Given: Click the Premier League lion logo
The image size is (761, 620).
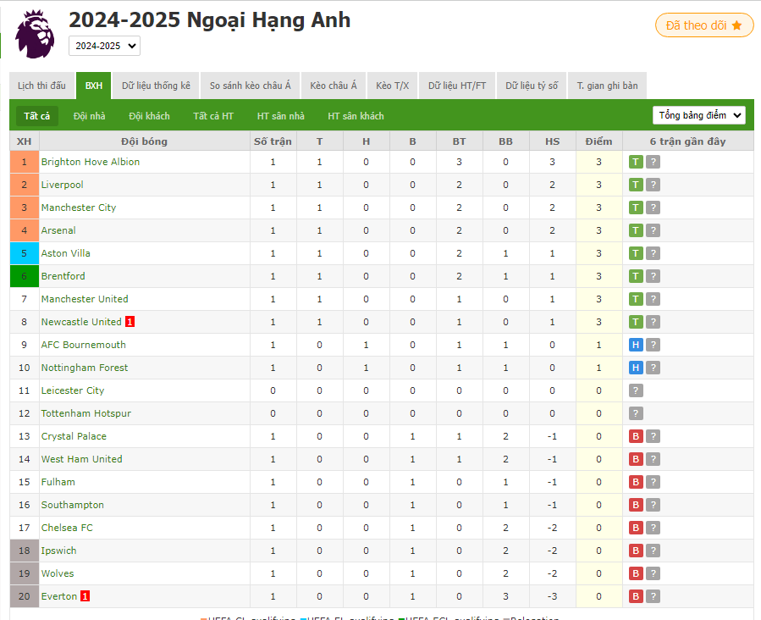Looking at the screenshot, I should (x=35, y=34).
